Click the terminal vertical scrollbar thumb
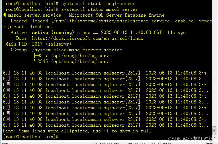Screen dimensions: 218x144 point(214,130)
